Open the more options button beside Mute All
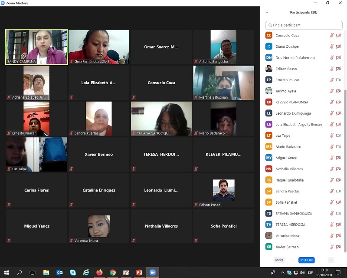347x278 pixels. [x=331, y=260]
